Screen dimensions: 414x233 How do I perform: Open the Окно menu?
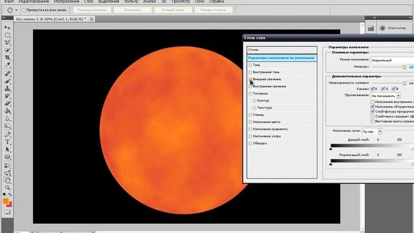[x=199, y=1]
